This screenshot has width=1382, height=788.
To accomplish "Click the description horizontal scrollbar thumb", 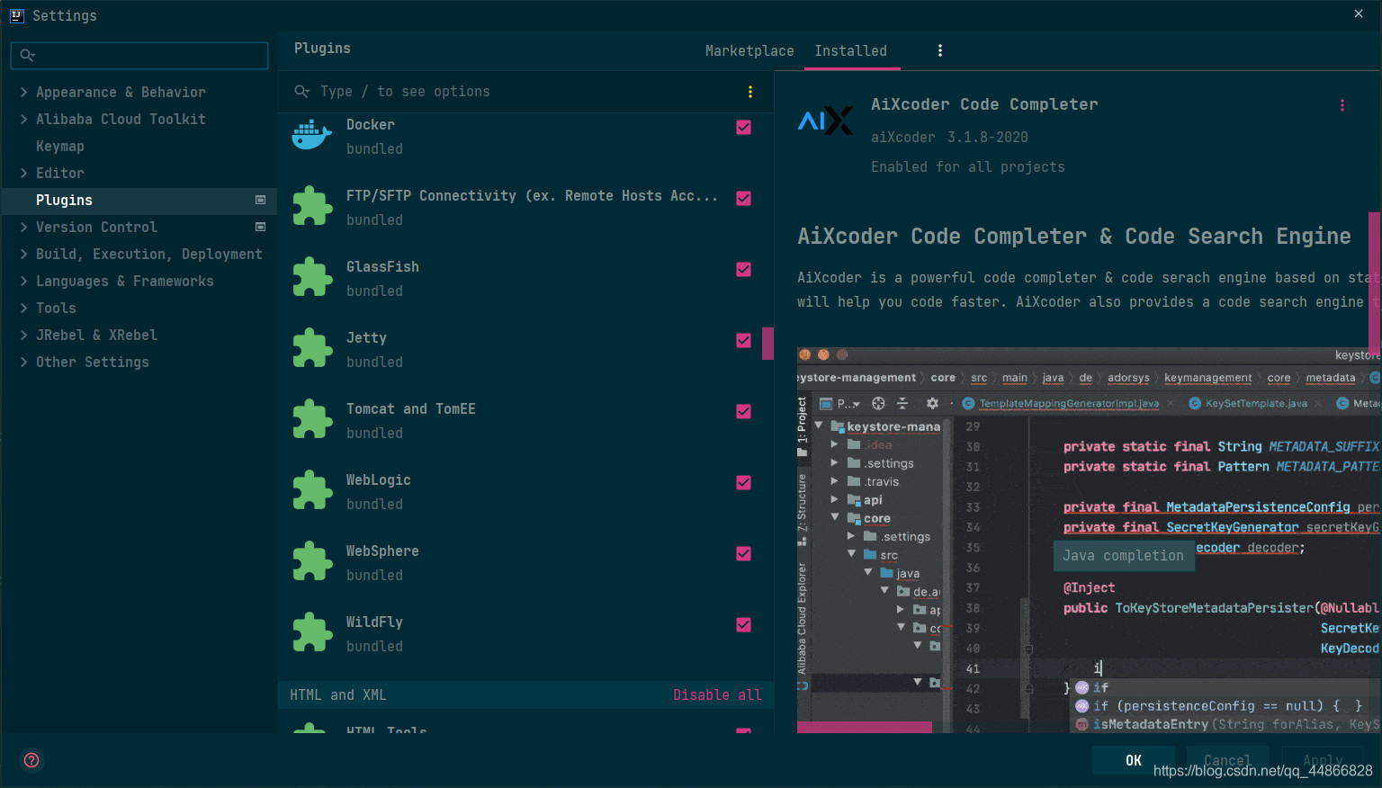I will point(864,727).
